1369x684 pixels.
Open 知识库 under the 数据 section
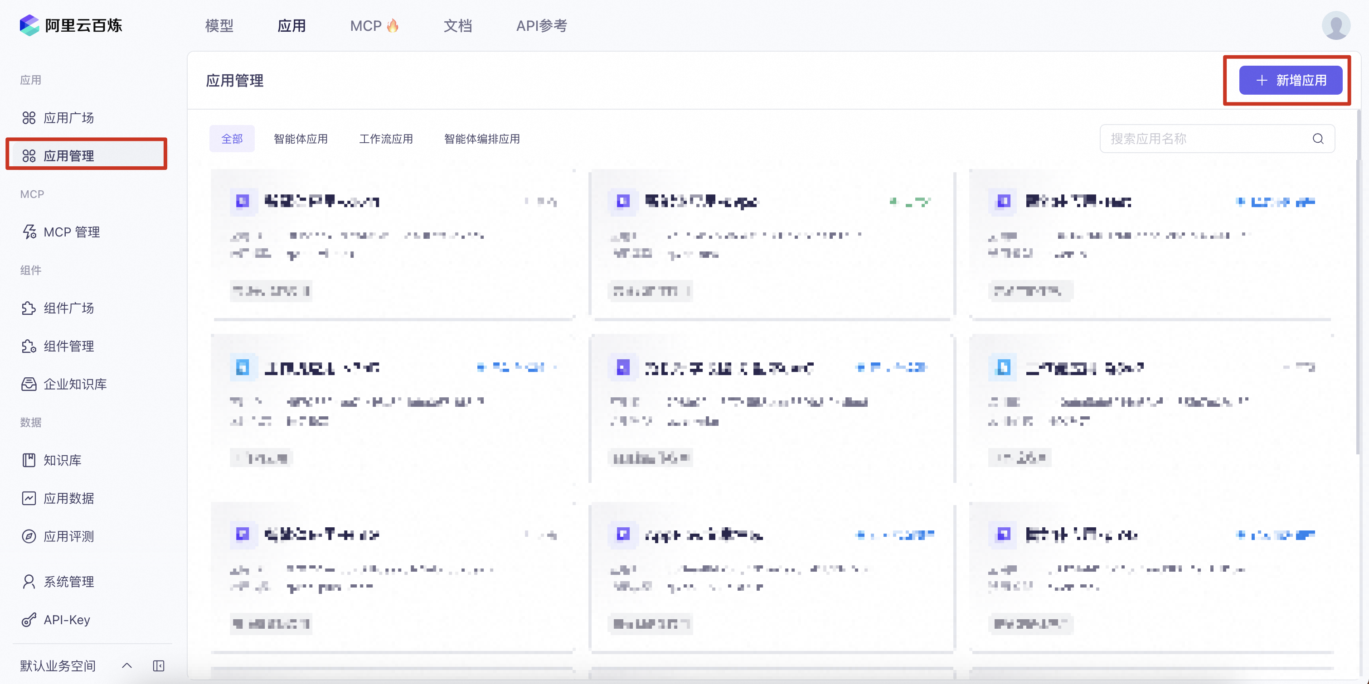click(62, 460)
